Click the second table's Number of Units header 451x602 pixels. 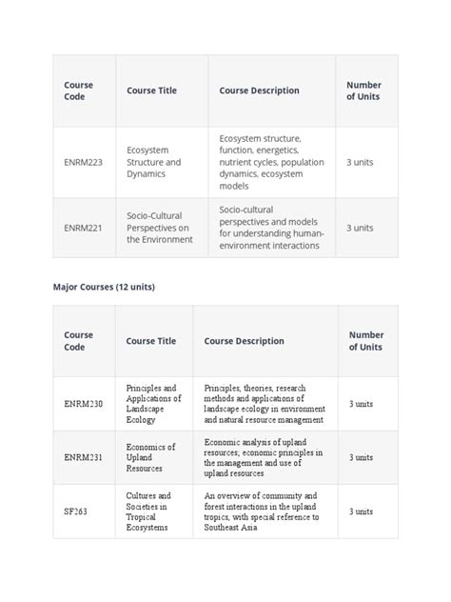[x=366, y=341]
